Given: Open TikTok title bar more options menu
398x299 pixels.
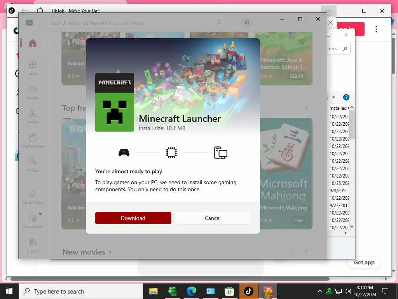Looking at the screenshot, I should click(x=329, y=11).
